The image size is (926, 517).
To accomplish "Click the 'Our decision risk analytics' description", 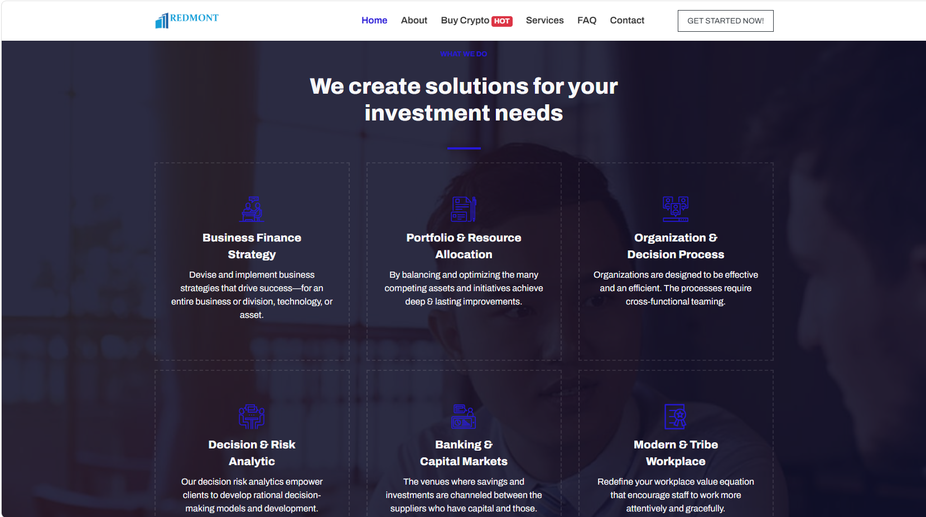I will tap(252, 495).
